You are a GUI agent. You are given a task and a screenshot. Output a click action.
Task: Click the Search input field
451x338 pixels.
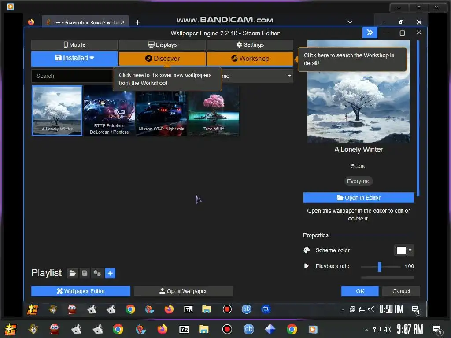[x=72, y=76]
